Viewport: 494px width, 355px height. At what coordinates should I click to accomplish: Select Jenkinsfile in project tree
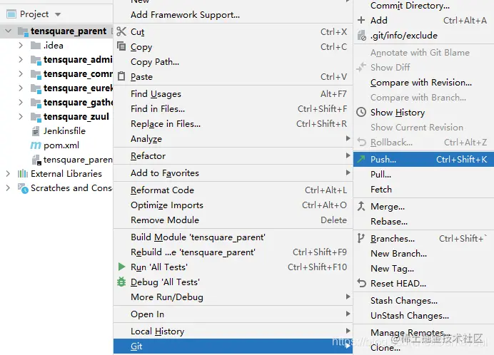point(64,131)
